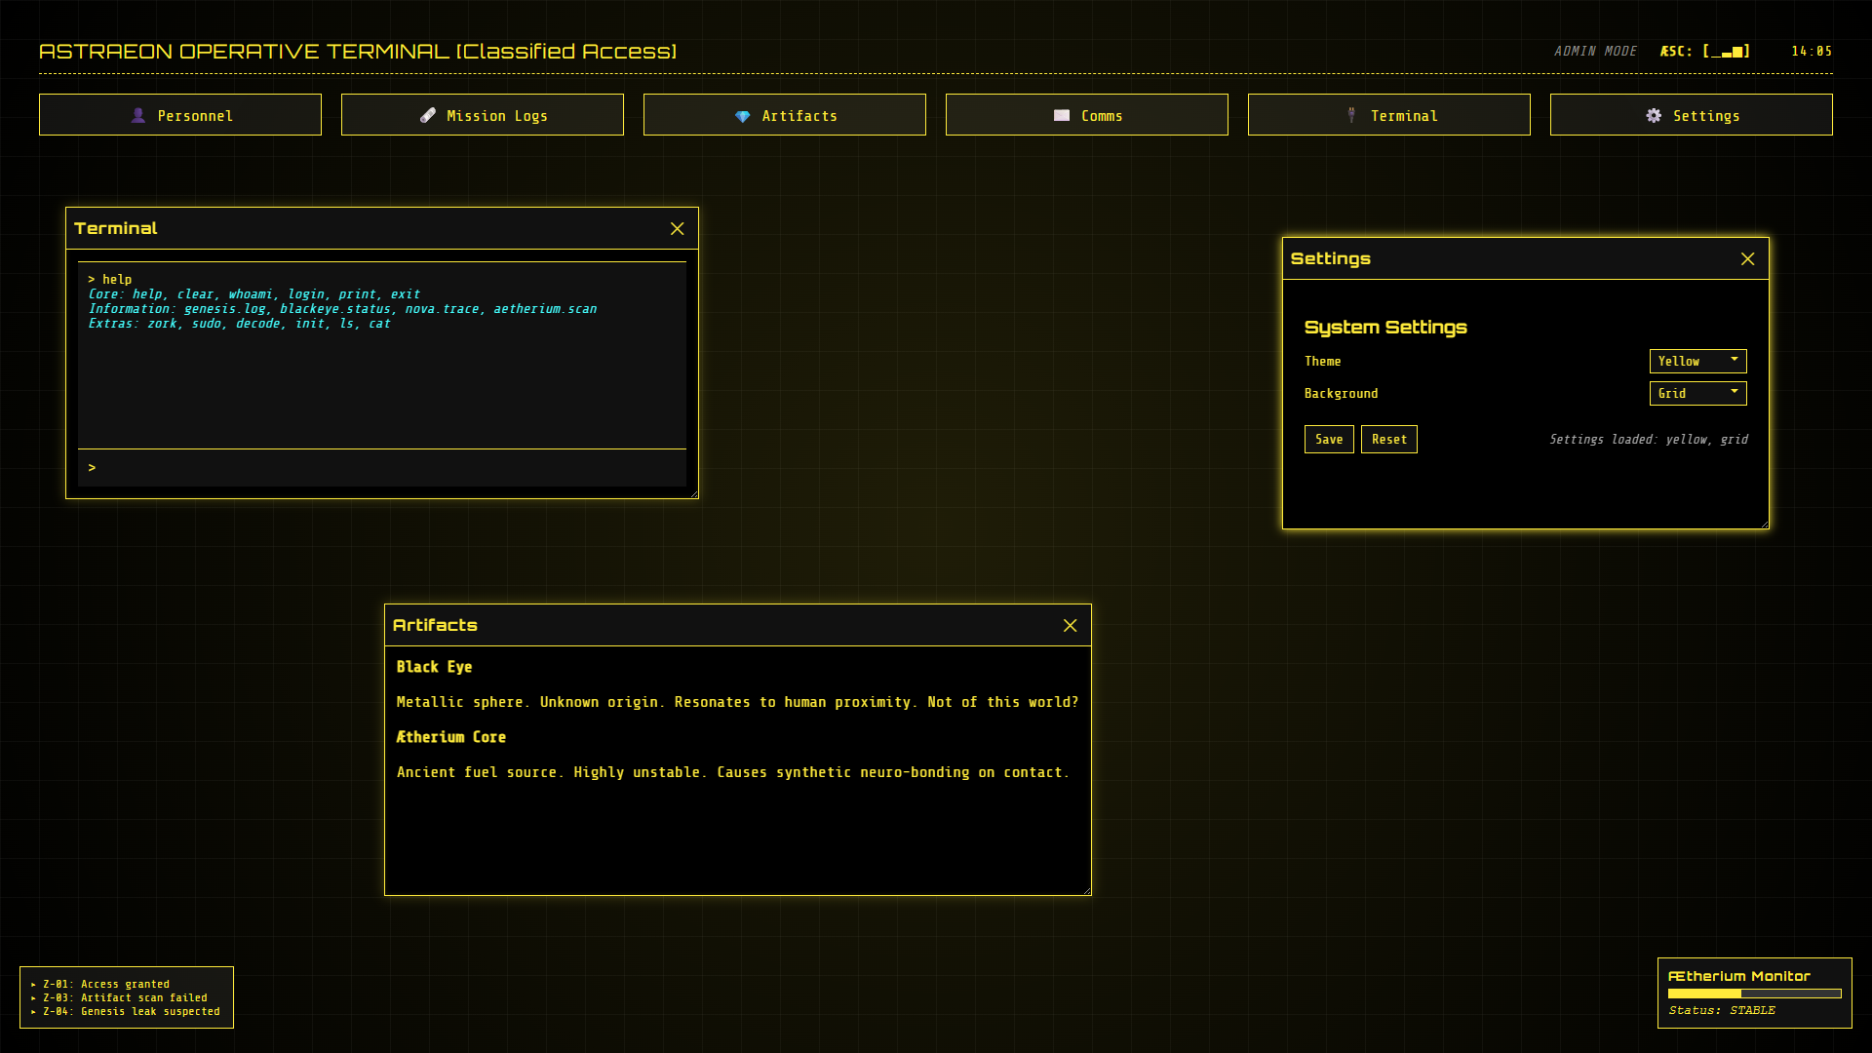Click the ADMIN MODE indicator
Image resolution: width=1872 pixels, height=1053 pixels.
1596,51
